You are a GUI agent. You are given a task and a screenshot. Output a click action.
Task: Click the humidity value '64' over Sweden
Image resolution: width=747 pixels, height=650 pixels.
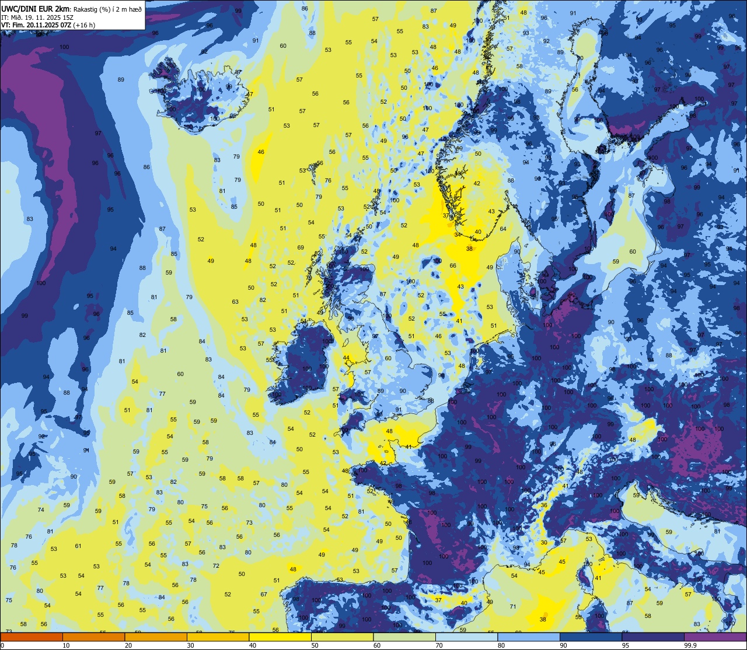point(503,229)
